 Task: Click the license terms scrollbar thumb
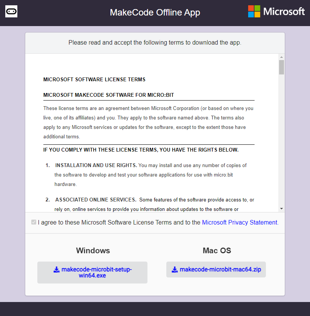tap(281, 67)
